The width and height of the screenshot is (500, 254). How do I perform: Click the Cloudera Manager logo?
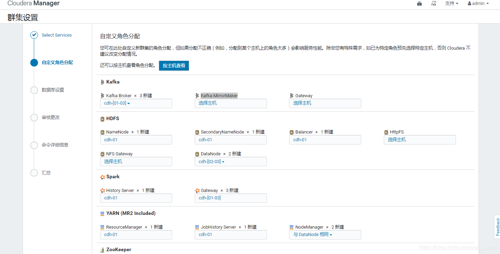(x=33, y=4)
